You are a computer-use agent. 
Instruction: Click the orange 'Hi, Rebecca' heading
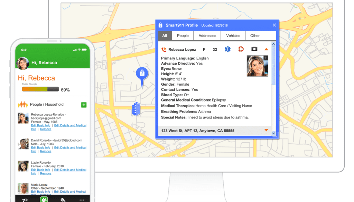pos(36,78)
